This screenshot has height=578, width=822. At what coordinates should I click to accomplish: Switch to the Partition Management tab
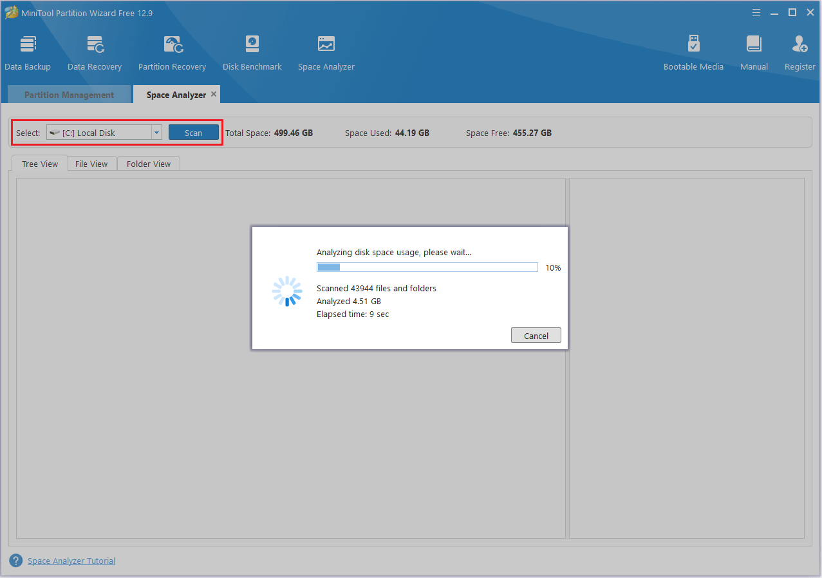69,95
